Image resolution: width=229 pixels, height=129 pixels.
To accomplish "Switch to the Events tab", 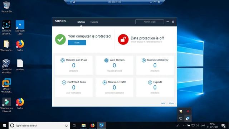I will coord(94,22).
